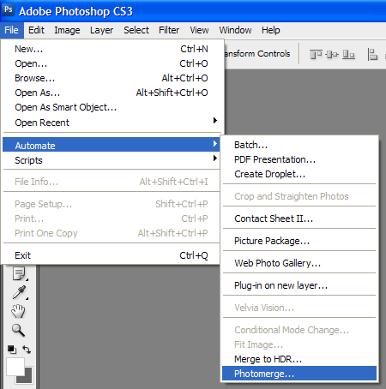Choose Browse... from File menu

(x=112, y=78)
